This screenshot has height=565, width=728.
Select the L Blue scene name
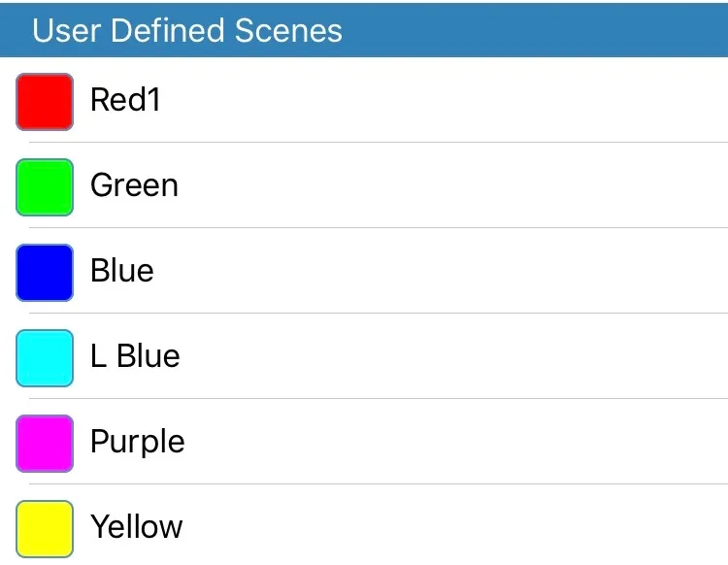135,355
